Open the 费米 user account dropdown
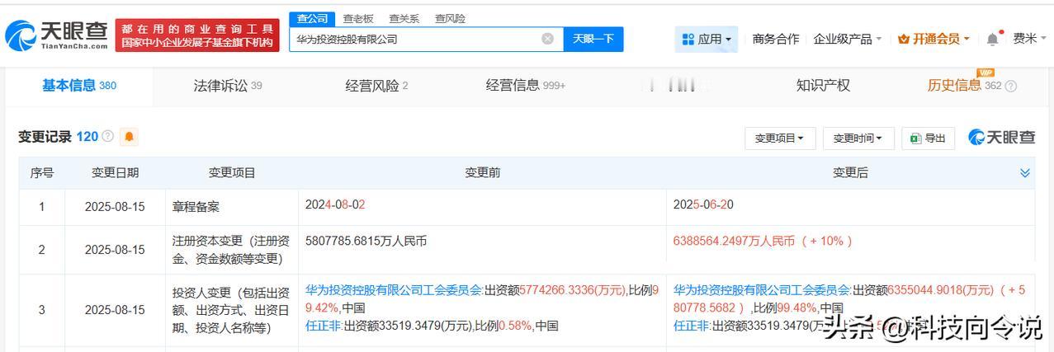 pyautogui.click(x=1029, y=39)
